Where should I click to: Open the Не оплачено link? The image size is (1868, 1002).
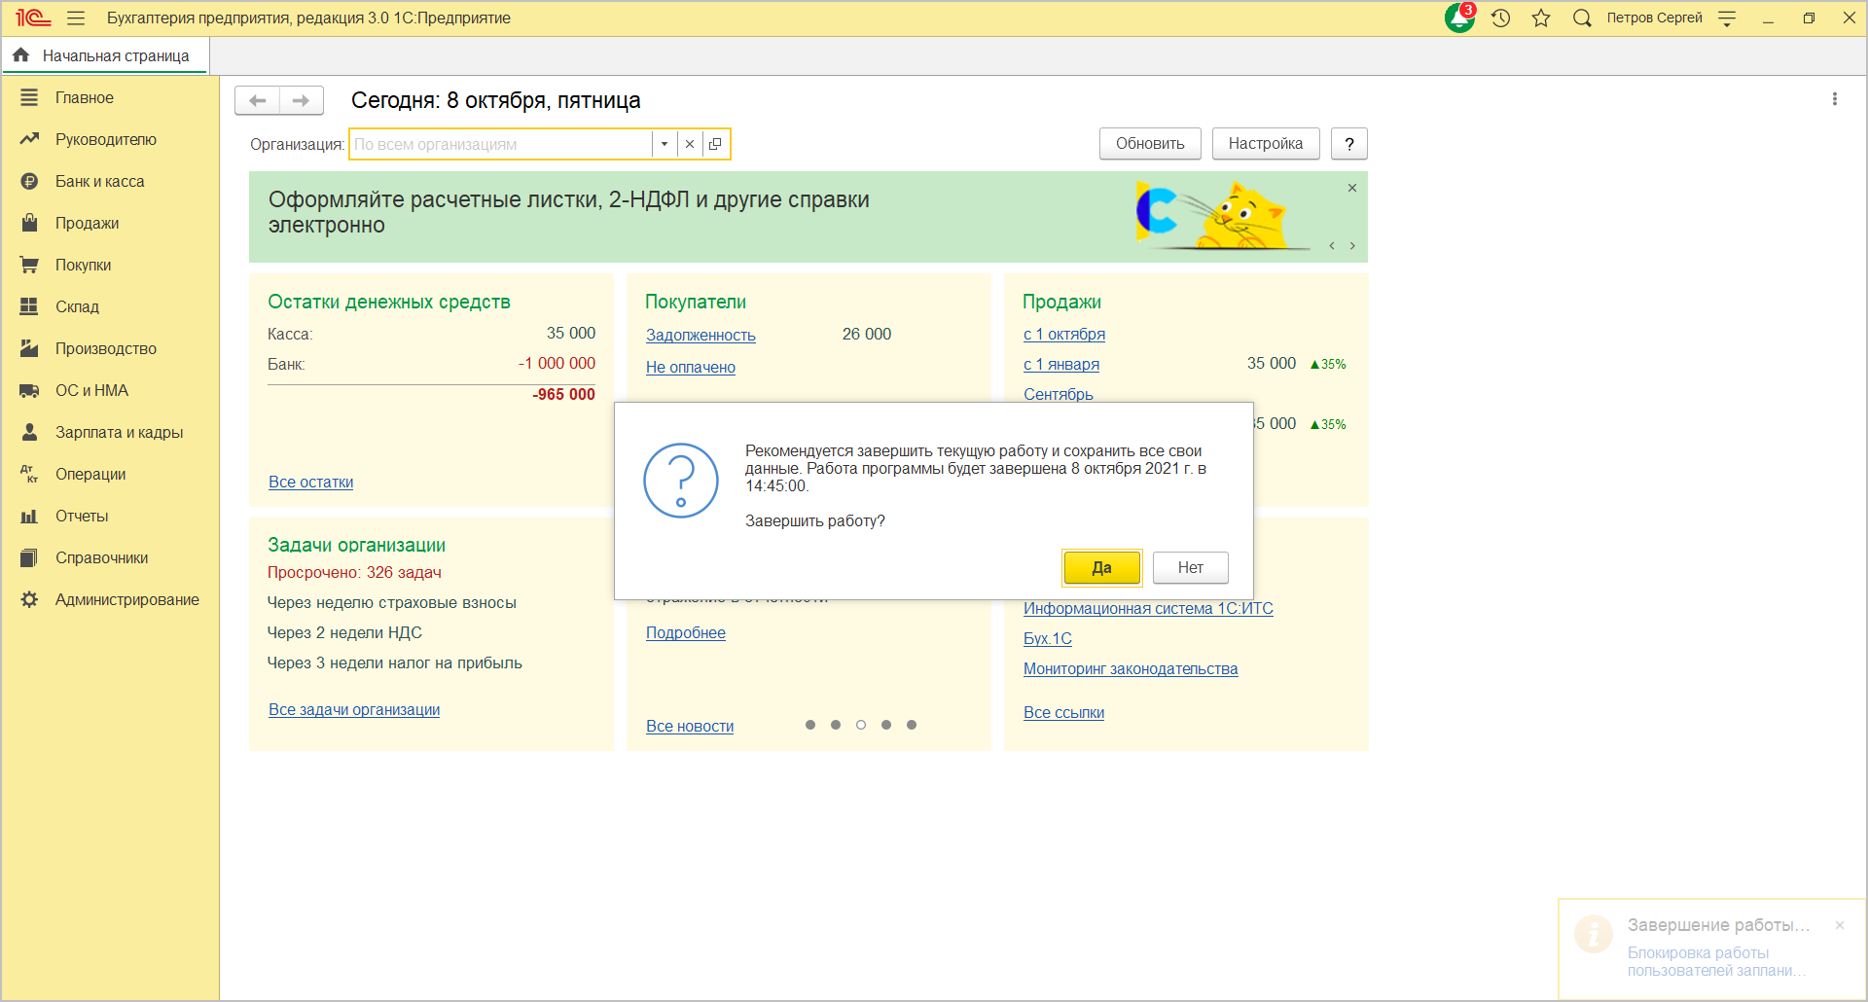click(x=691, y=367)
